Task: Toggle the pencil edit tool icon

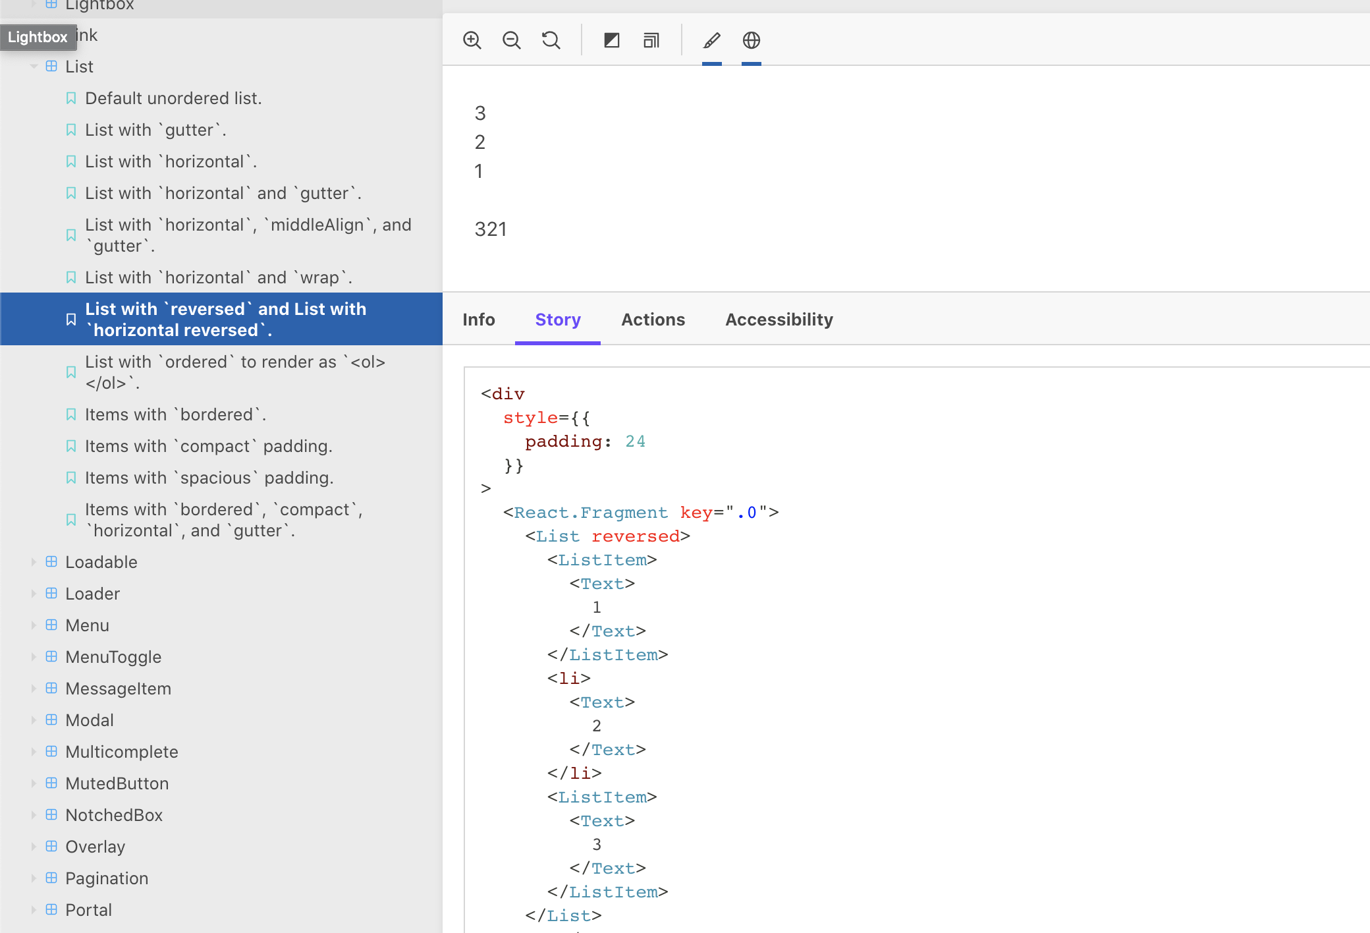Action: coord(711,40)
